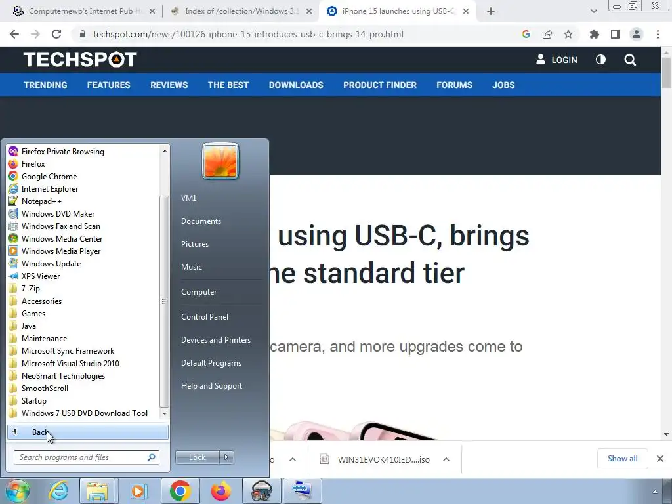Open Notepad++ from the Start menu
Screen dimensions: 672x504
[x=41, y=201]
